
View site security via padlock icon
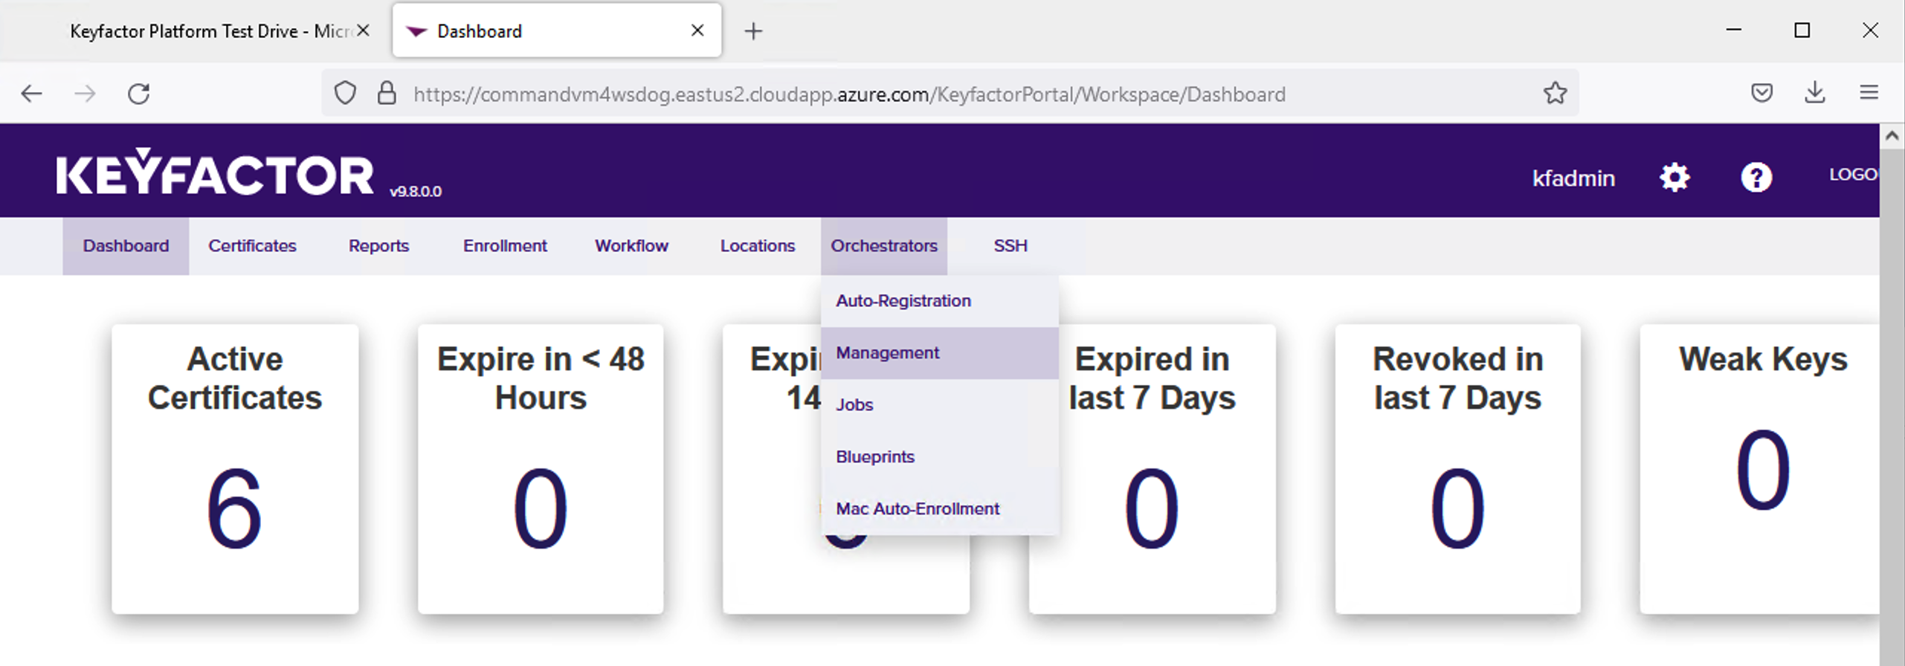pyautogui.click(x=387, y=94)
